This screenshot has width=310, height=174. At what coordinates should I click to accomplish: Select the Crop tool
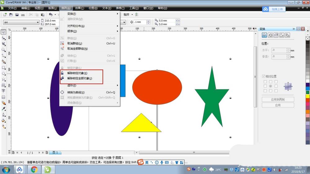click(x=3, y=44)
